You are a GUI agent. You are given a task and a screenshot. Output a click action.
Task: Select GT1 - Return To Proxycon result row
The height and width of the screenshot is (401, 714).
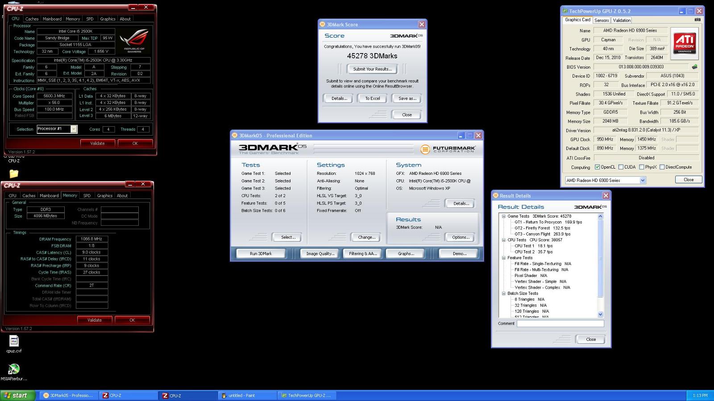[x=548, y=222]
